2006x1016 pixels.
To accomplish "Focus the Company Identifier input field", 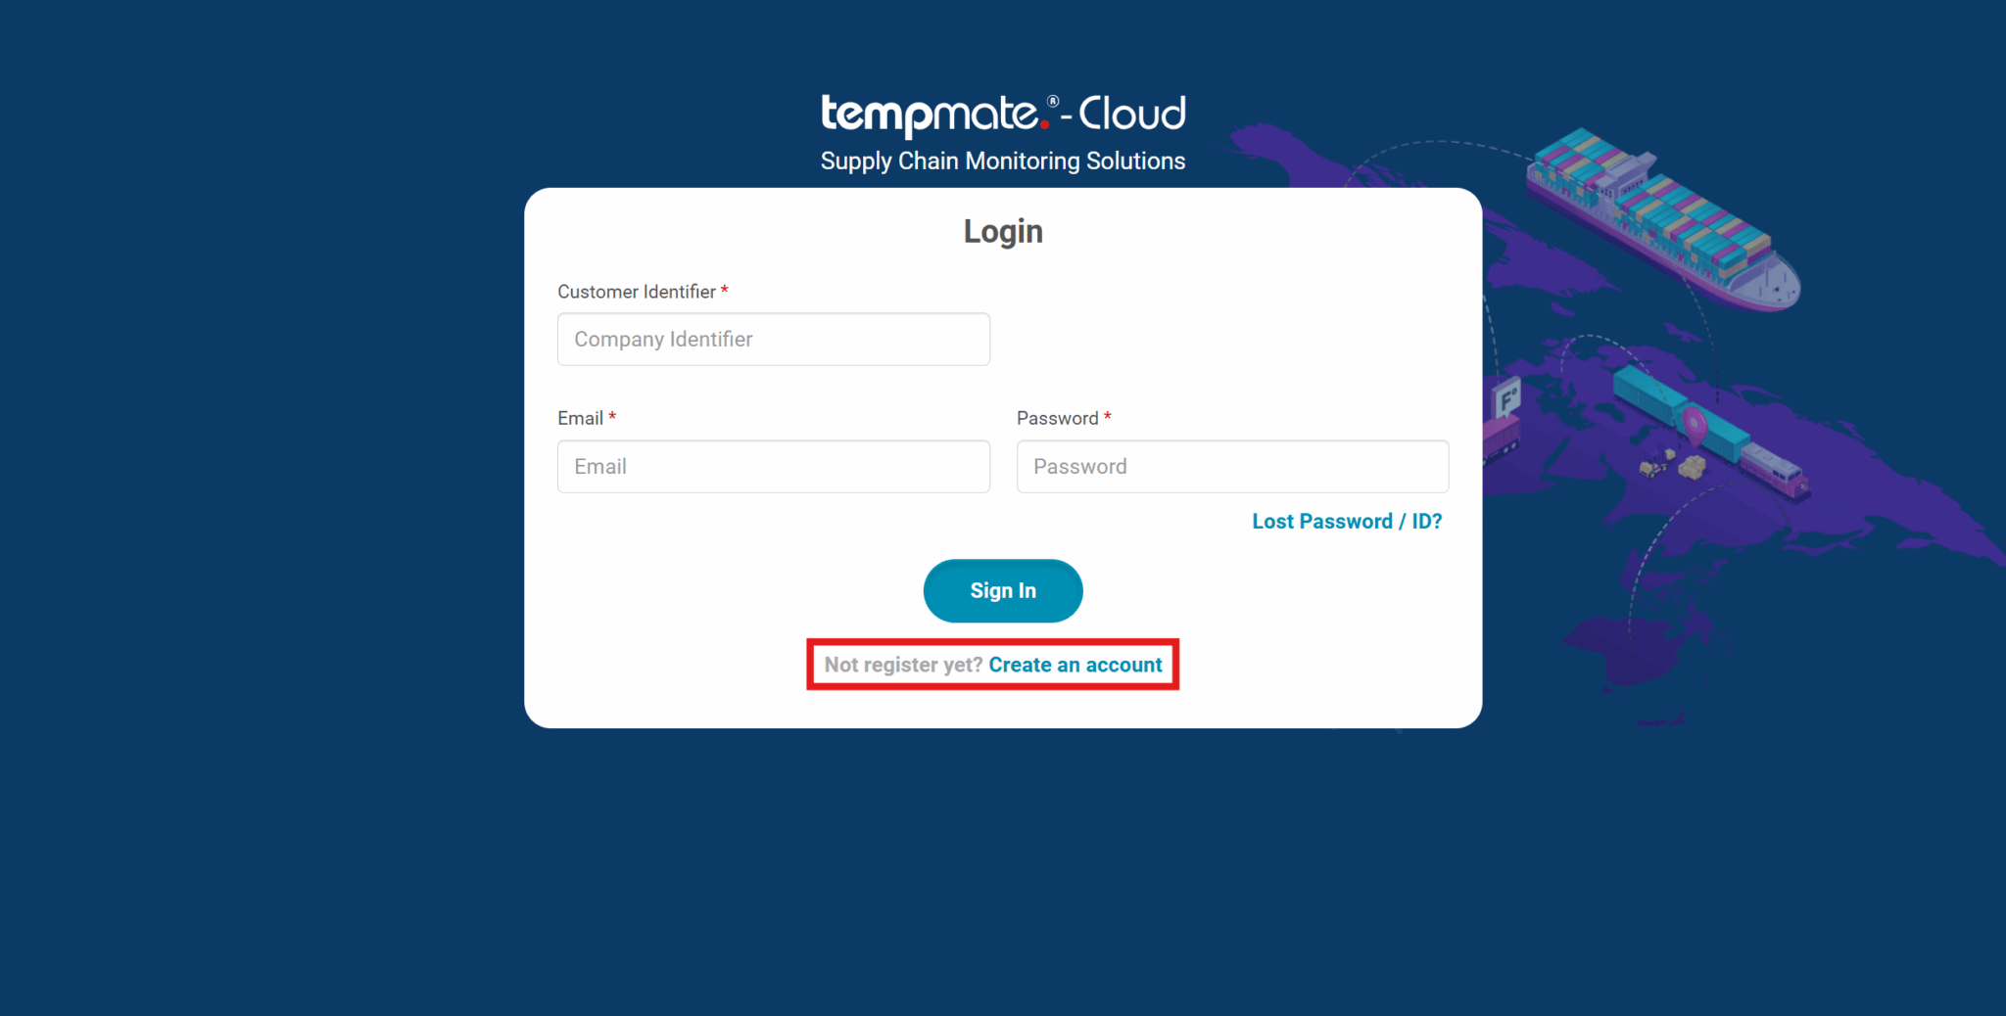I will 774,340.
